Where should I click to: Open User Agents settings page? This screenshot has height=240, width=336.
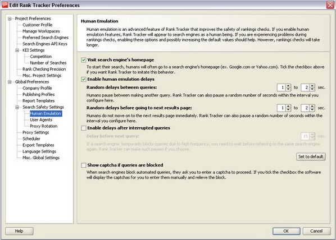coord(41,120)
